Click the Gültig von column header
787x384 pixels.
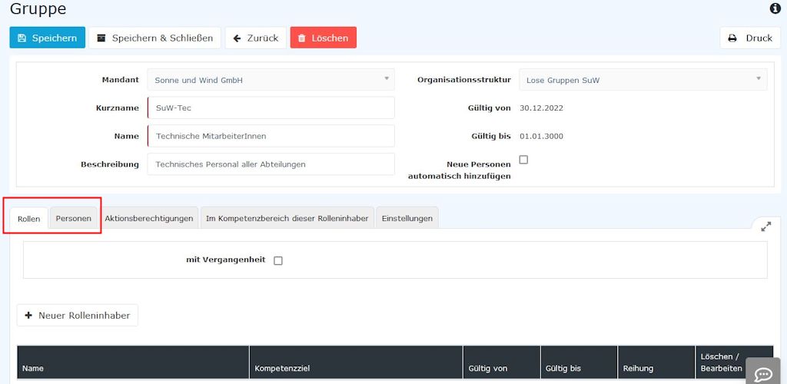click(501, 362)
